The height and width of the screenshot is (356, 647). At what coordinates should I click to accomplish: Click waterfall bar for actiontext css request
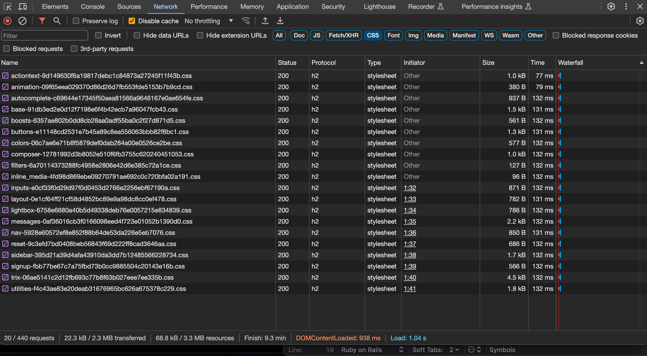coord(560,76)
